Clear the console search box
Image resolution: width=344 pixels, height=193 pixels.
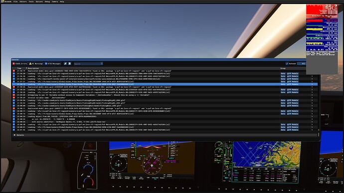tap(102, 64)
